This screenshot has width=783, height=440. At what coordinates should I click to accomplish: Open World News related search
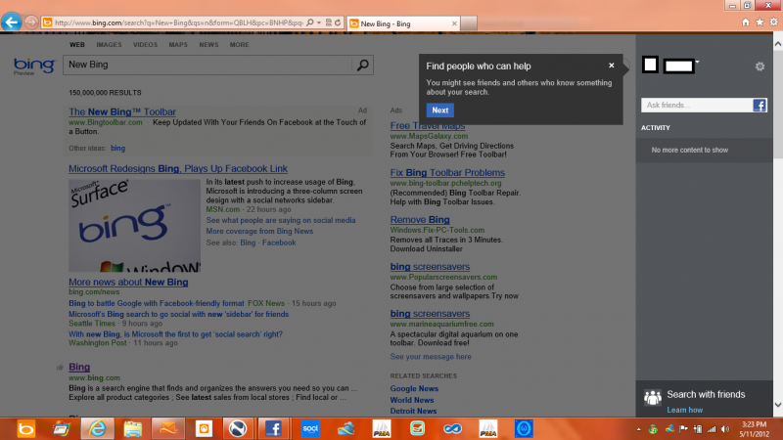[x=412, y=400]
